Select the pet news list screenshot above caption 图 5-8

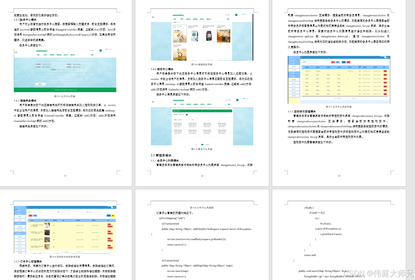click(65, 230)
